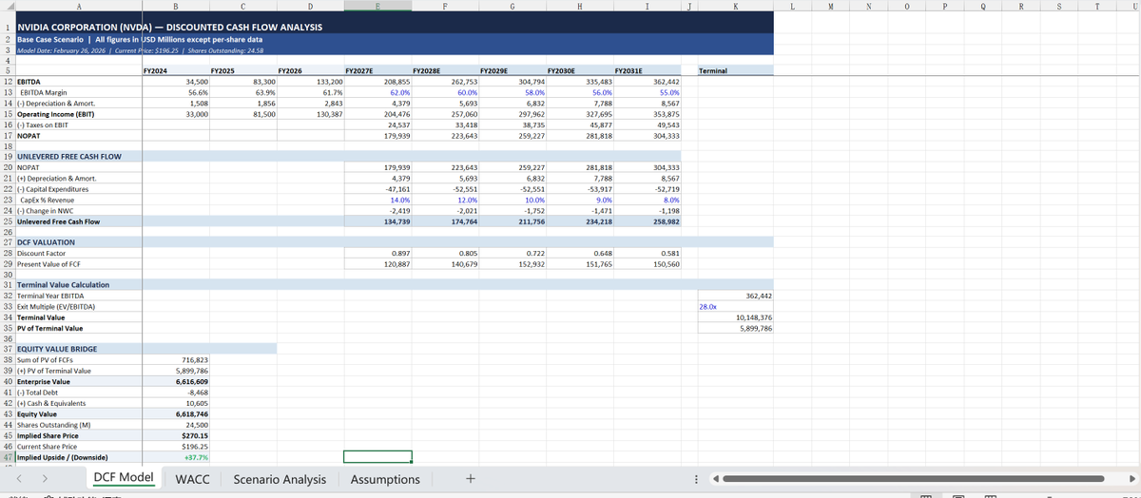The width and height of the screenshot is (1141, 498).
Task: Select column E header
Action: pyautogui.click(x=377, y=6)
